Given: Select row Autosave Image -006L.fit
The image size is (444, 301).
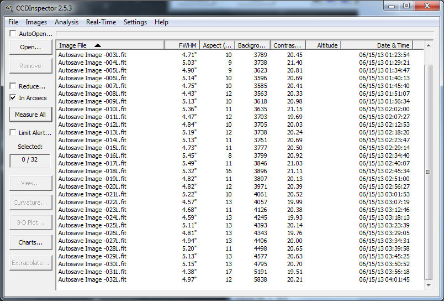Looking at the screenshot, I should point(240,78).
